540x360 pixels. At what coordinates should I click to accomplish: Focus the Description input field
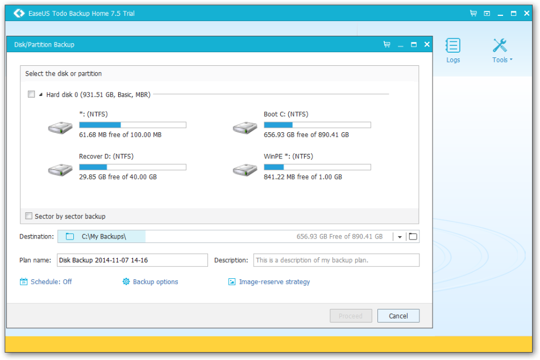pos(336,260)
